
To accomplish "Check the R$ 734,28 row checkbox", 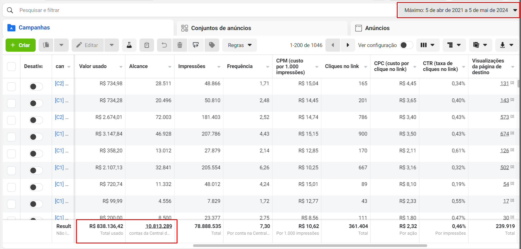I will coord(11,103).
